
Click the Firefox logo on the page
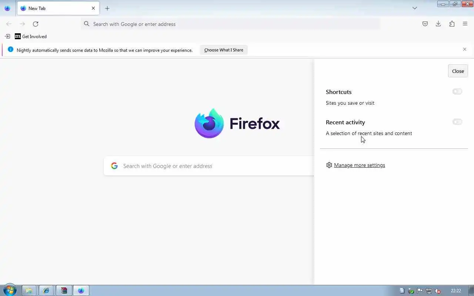pyautogui.click(x=237, y=123)
